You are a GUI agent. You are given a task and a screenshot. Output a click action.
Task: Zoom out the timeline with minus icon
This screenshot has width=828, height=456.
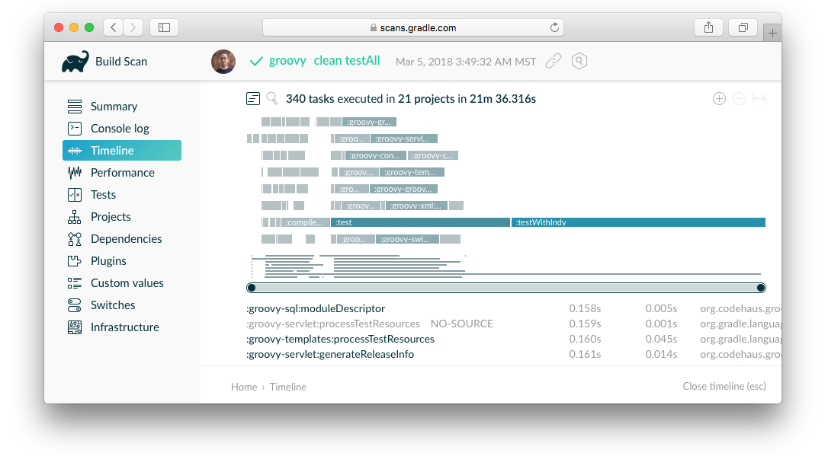(739, 98)
